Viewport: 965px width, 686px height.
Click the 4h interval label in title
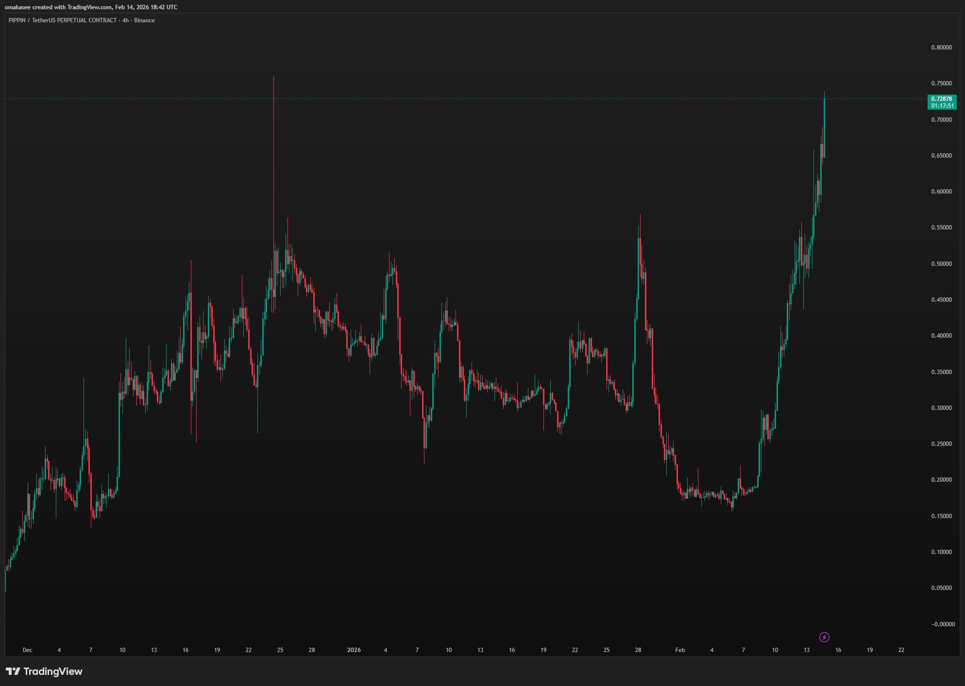125,20
